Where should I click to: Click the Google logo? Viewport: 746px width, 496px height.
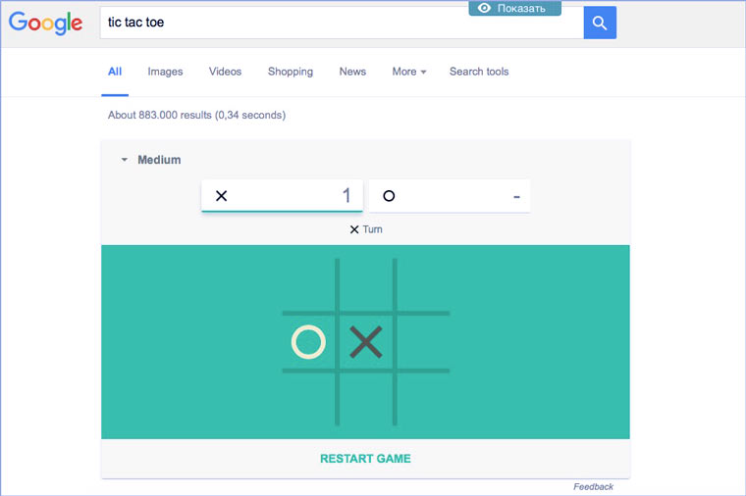coord(46,23)
